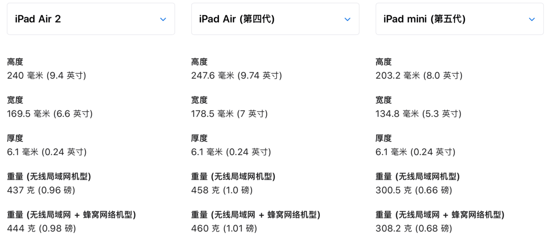
Task: Open the iPad mini (第五代) model dropdown
Action: (x=459, y=19)
